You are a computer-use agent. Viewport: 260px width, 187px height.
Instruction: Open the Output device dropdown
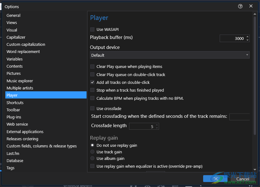pos(170,55)
